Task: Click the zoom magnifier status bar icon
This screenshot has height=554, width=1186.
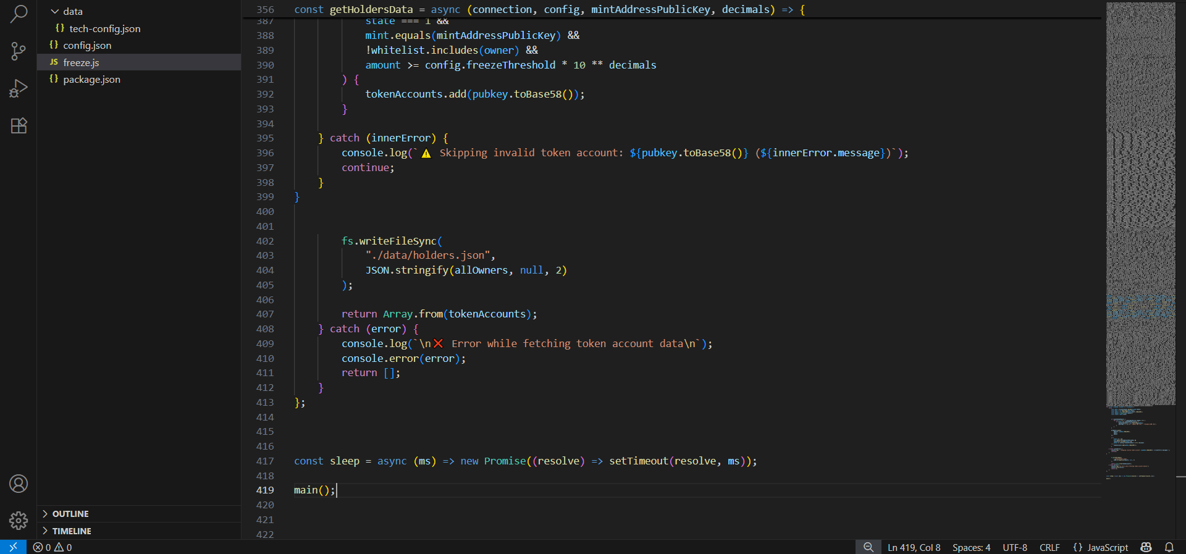Action: [868, 547]
